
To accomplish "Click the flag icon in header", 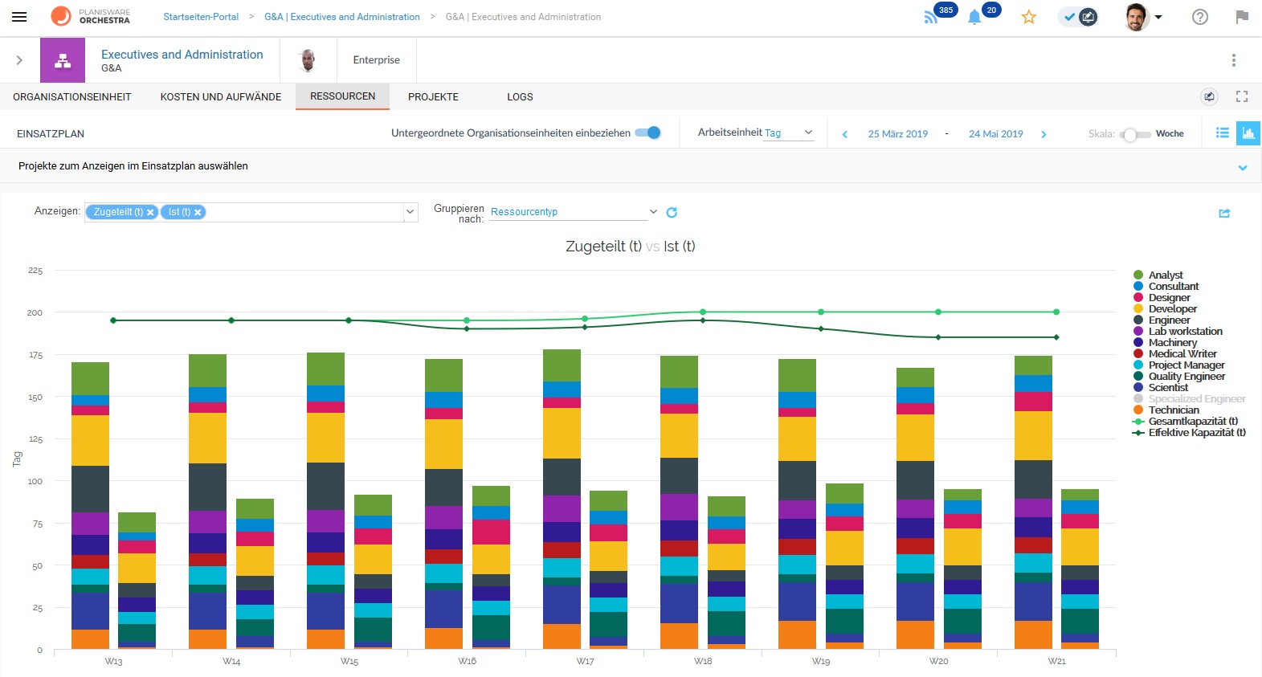I will point(1242,17).
